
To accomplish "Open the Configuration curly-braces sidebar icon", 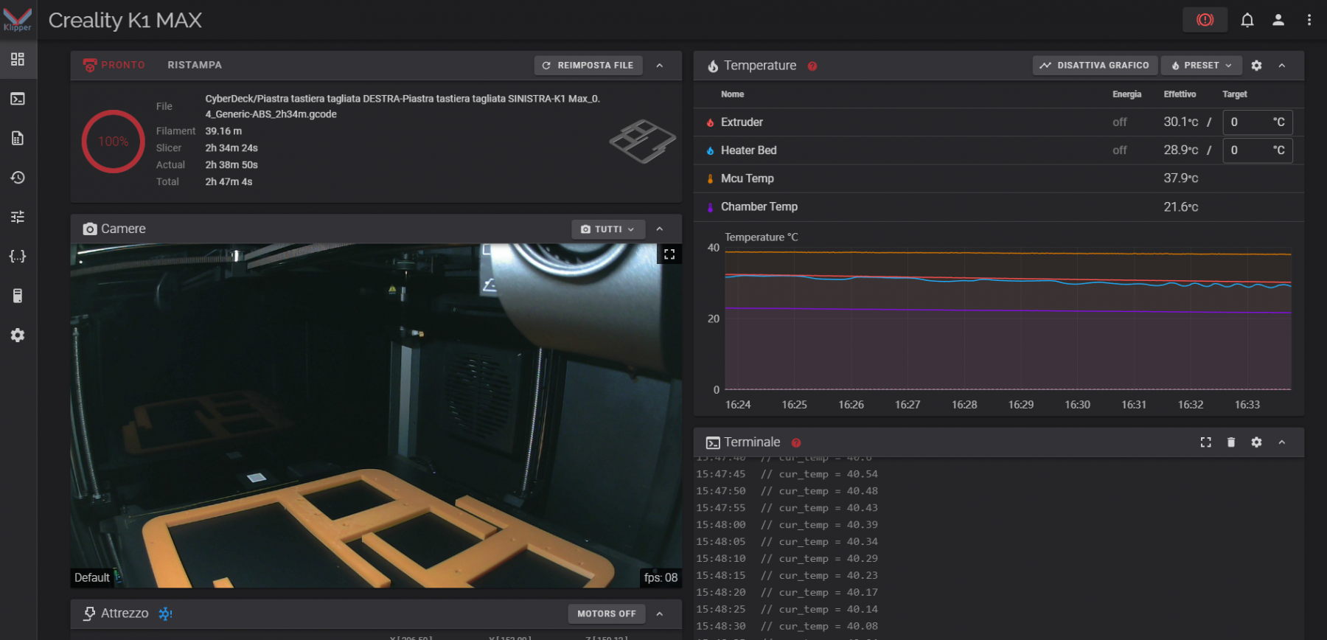I will [x=18, y=257].
